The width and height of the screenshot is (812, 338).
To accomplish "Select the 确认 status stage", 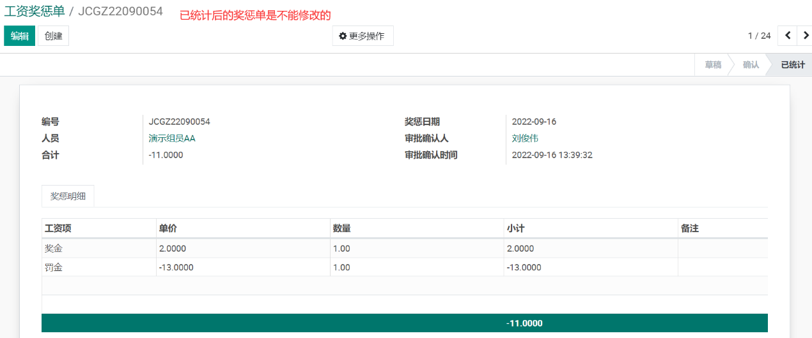I will click(x=751, y=65).
